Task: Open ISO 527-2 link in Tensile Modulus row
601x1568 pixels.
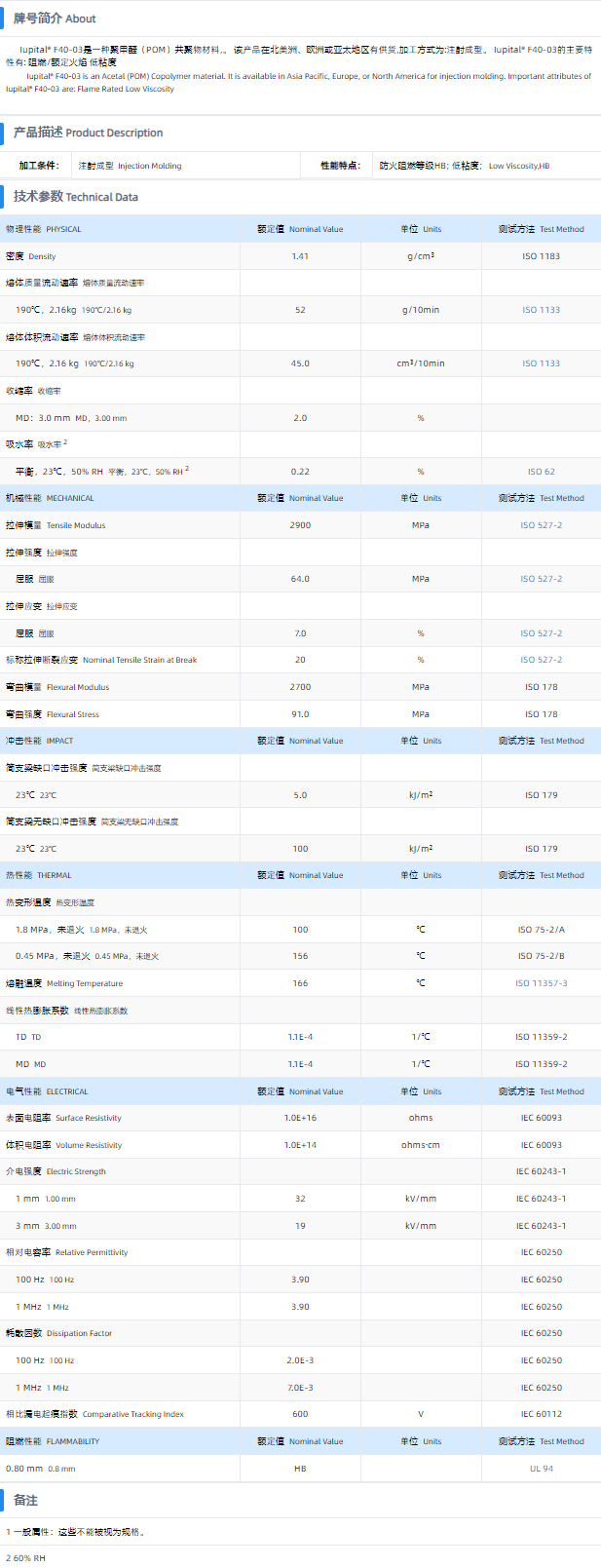Action: (541, 525)
